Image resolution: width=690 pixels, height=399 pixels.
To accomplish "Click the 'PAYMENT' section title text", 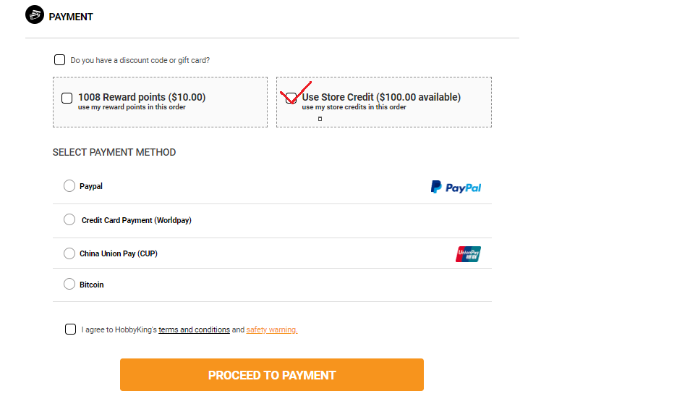I will [71, 17].
